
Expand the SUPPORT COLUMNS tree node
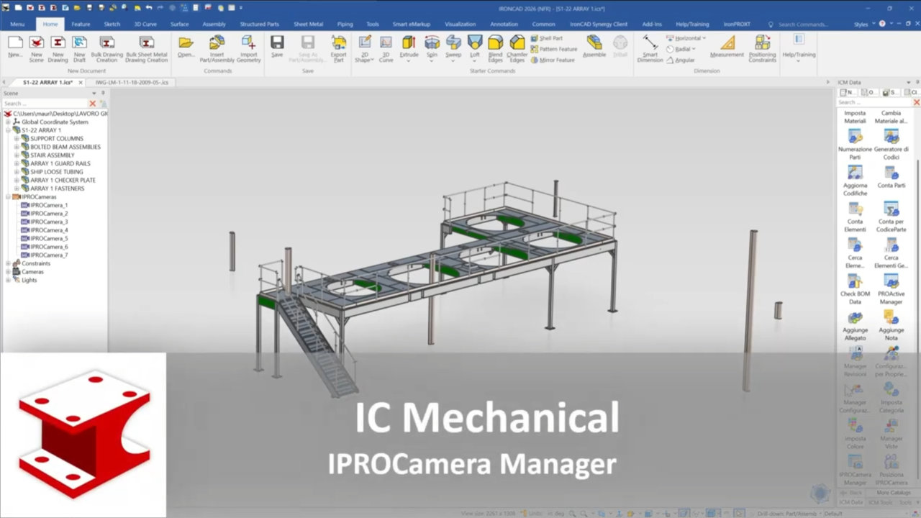(x=16, y=138)
